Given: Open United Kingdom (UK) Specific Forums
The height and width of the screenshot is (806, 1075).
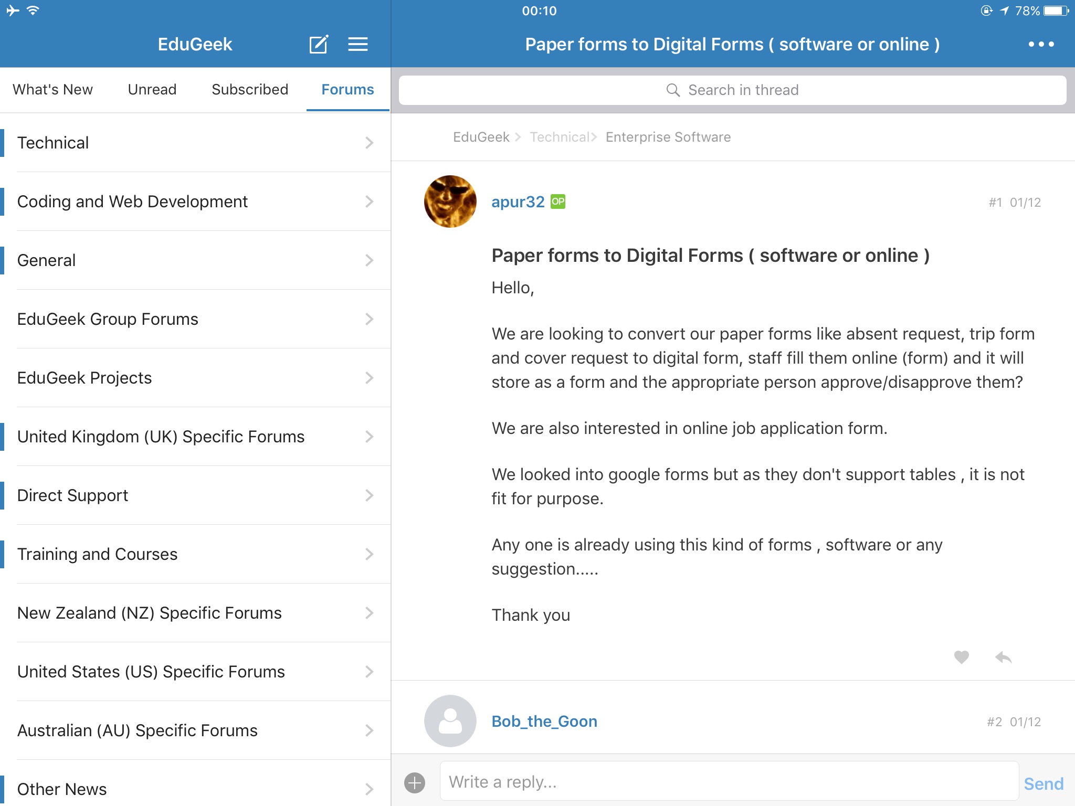Looking at the screenshot, I should [x=195, y=437].
